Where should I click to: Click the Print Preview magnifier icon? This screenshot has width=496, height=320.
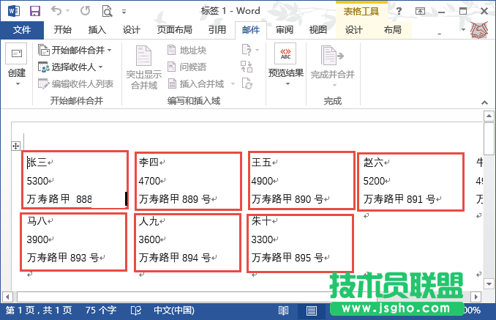pos(108,11)
